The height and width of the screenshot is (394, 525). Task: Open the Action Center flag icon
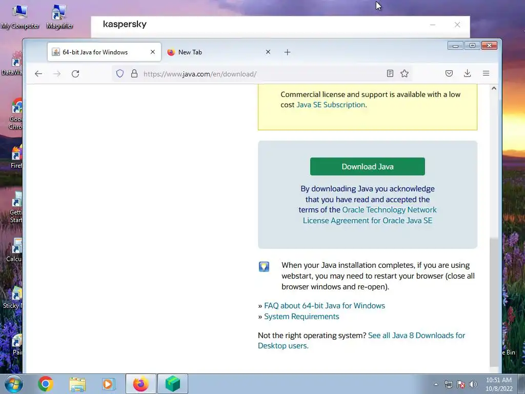click(461, 384)
